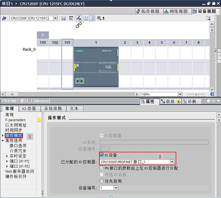Toggle the split view toolbar icon

[92, 18]
